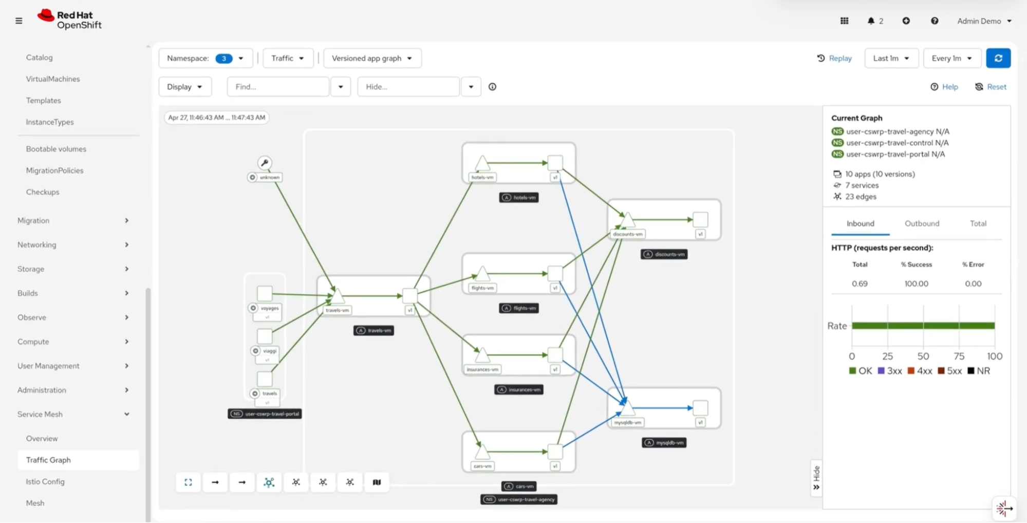Select the mysqldb-vm service triangle node

click(x=627, y=408)
